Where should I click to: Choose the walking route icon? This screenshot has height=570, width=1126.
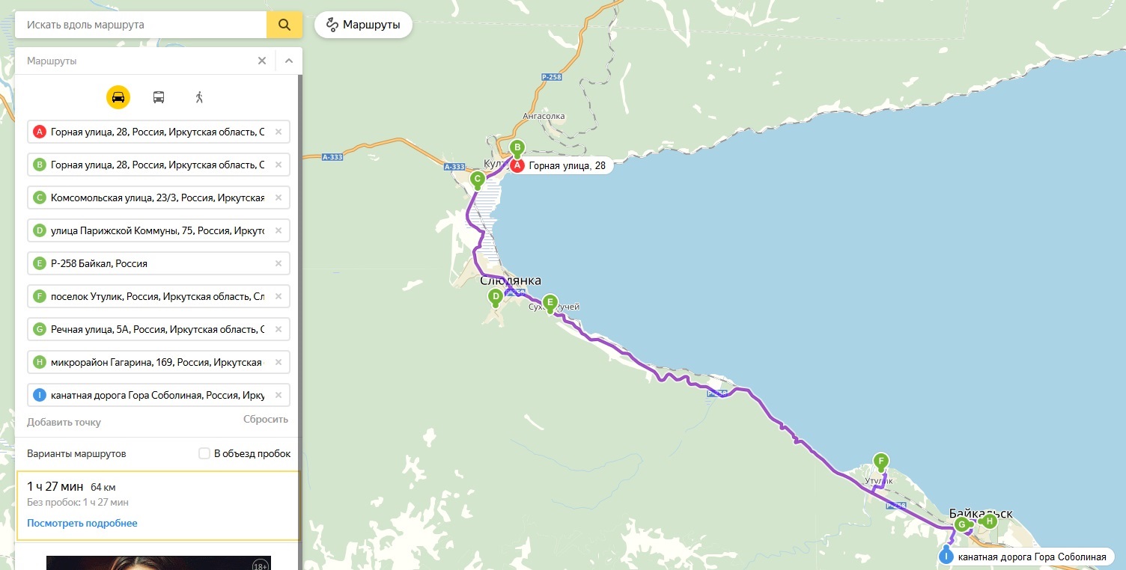(199, 97)
